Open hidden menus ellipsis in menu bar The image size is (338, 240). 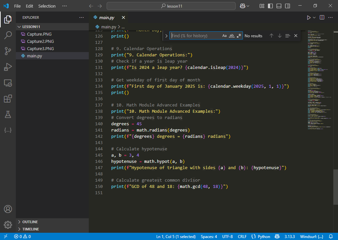coord(64,6)
